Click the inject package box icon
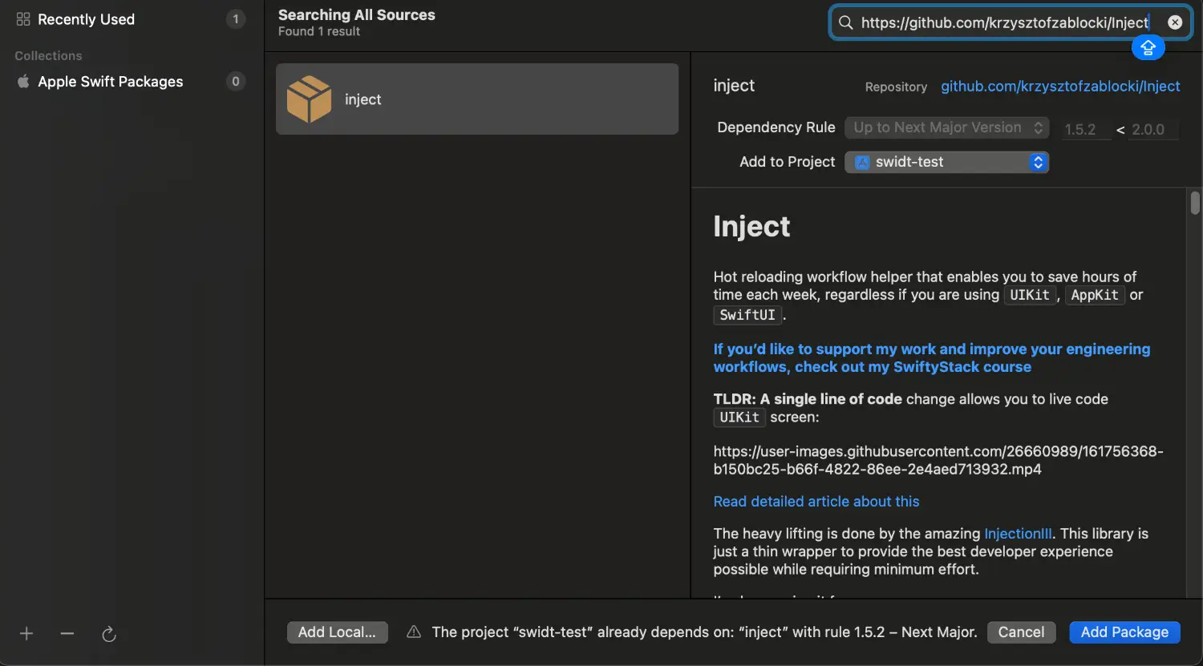 (x=309, y=99)
